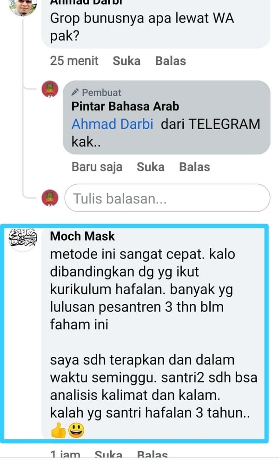Click the smiley emoji in Moch Mask comment
Image resolution: width=279 pixels, height=460 pixels.
point(76,430)
